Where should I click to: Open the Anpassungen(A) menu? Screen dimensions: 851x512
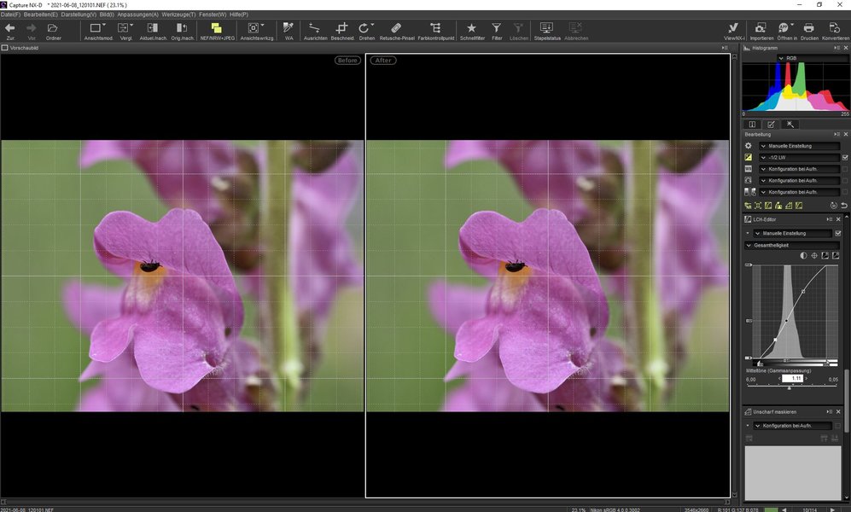click(x=137, y=15)
